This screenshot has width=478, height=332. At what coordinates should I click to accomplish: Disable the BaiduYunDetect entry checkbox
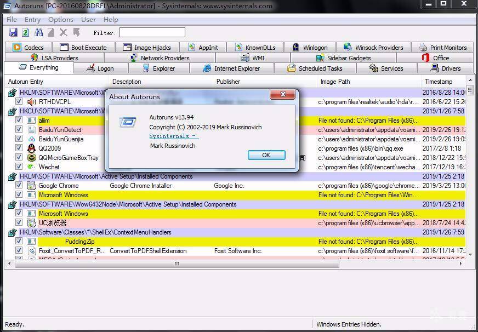19,129
